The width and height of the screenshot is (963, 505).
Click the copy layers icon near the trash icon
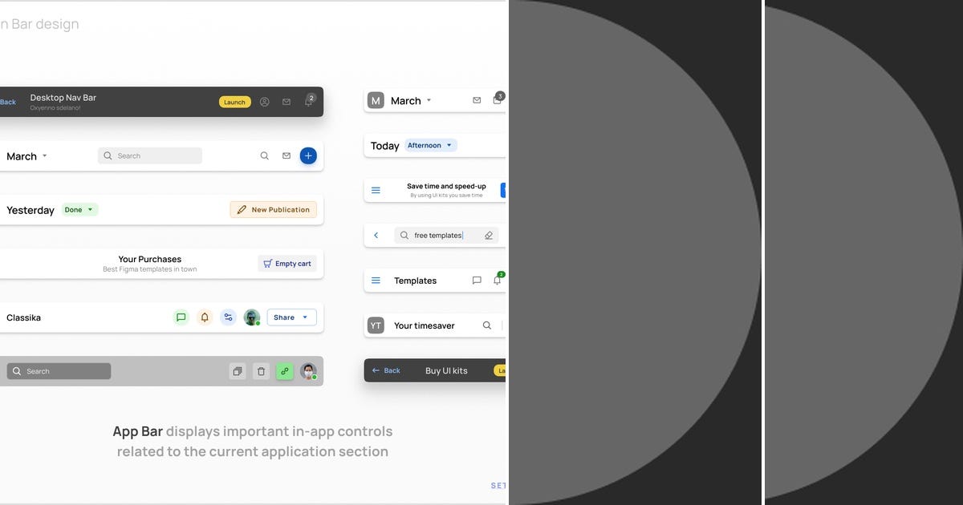[x=238, y=371]
